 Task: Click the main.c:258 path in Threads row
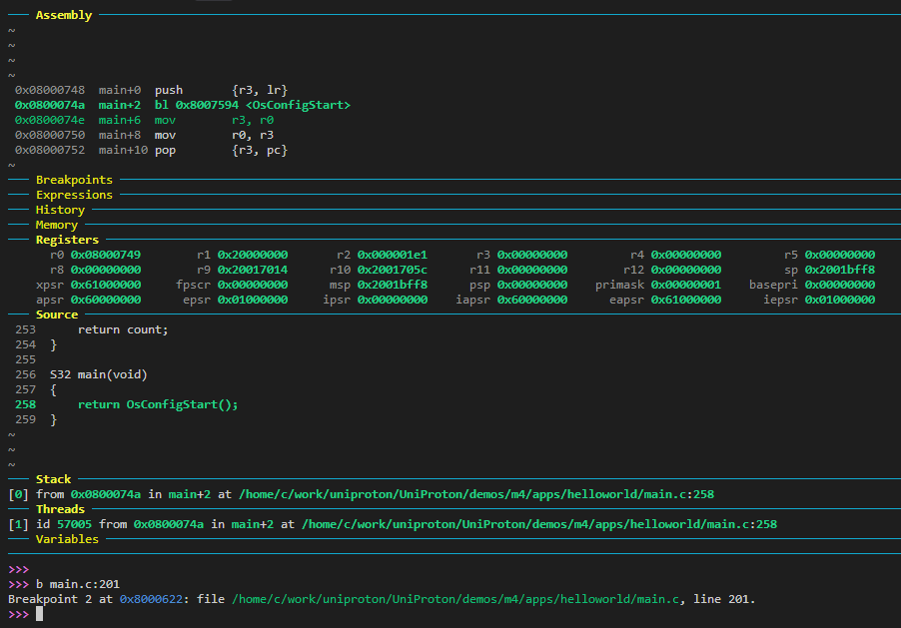[539, 524]
